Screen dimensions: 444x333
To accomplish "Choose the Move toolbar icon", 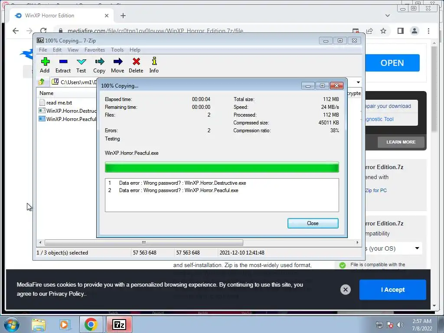I will (118, 65).
